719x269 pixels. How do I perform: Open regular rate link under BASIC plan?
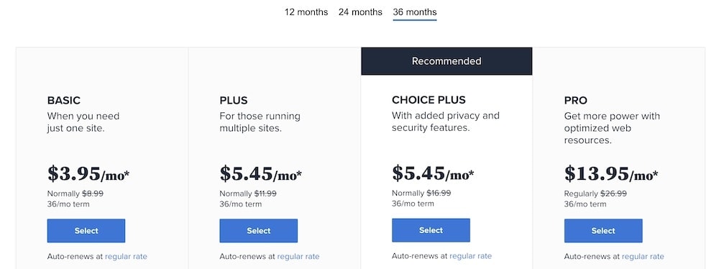click(126, 257)
